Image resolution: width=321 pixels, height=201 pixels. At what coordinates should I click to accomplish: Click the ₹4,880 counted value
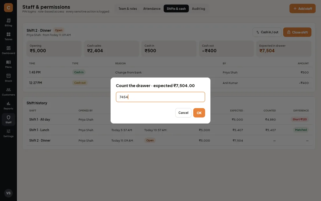(271, 119)
